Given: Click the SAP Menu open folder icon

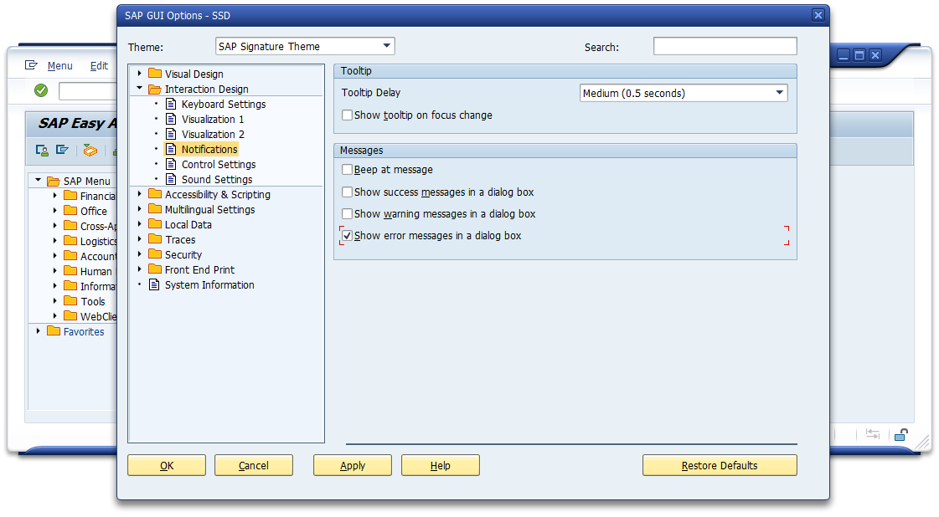Looking at the screenshot, I should [x=54, y=181].
